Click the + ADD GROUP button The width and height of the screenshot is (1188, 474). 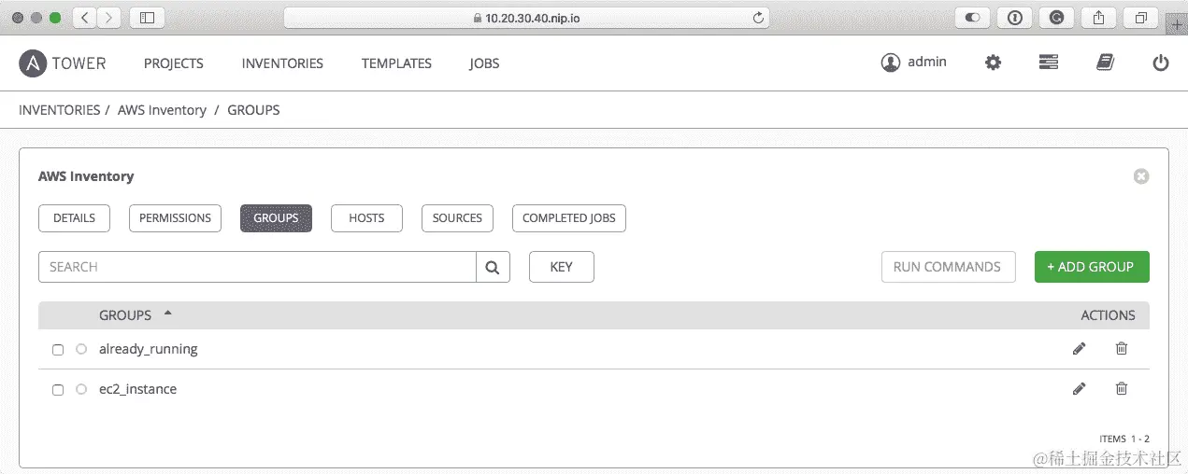pyautogui.click(x=1092, y=267)
